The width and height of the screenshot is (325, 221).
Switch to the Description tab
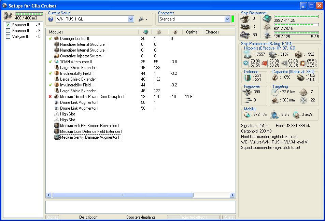88,217
